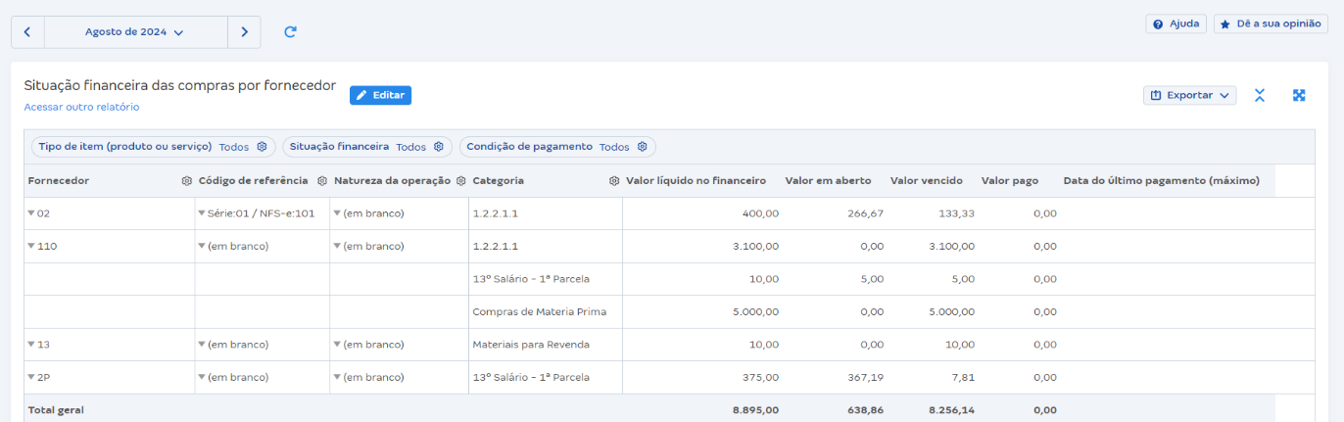
Task: Open Situação financeira filter
Action: coord(366,147)
